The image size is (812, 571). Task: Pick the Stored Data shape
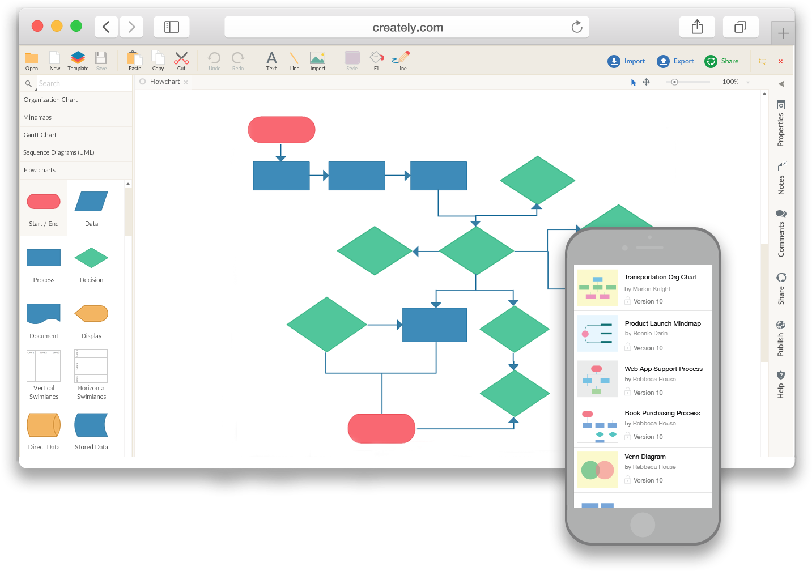tap(91, 425)
